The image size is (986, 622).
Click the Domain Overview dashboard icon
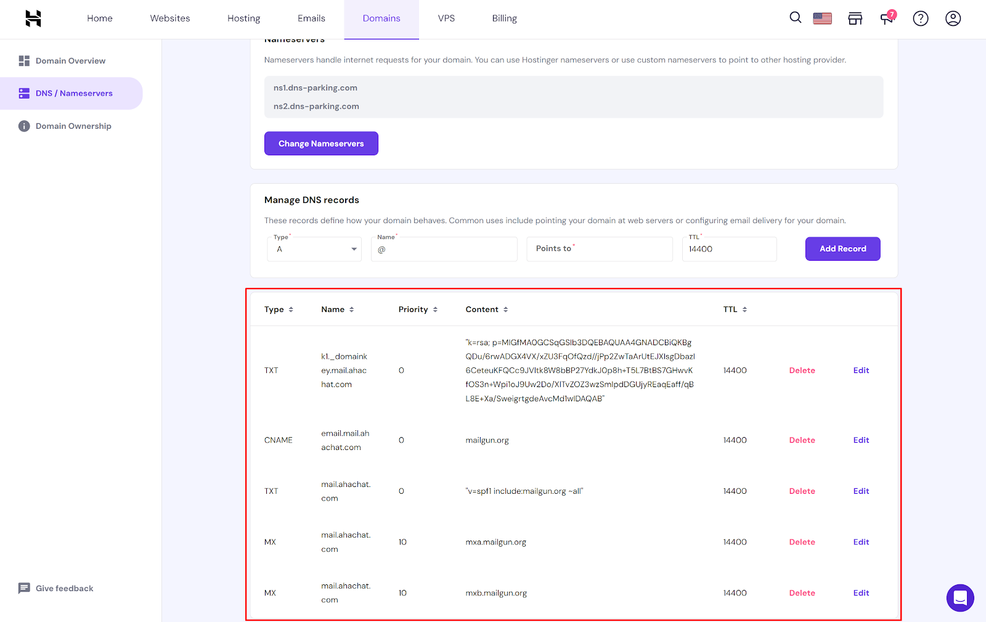coord(24,60)
